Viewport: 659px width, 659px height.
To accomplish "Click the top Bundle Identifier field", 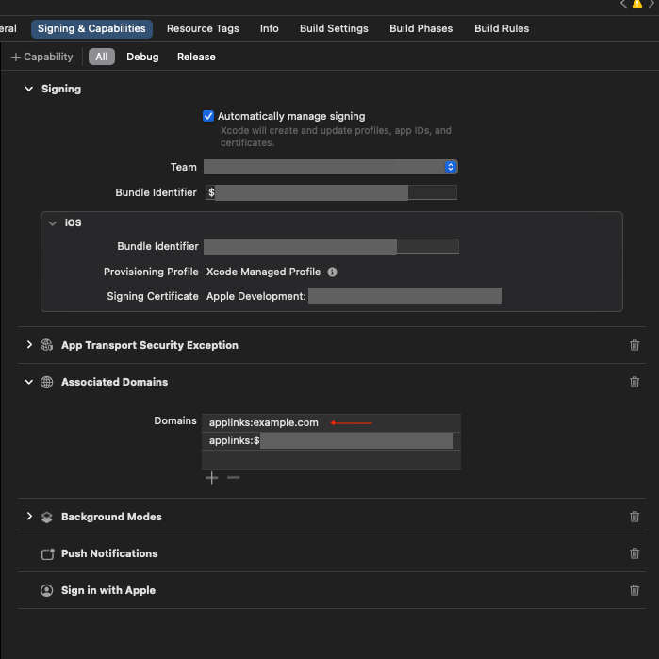I will (x=331, y=192).
